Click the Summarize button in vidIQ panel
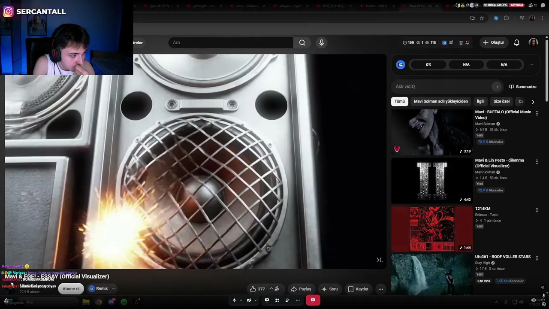Viewport: 549px width, 309px height. coord(523,87)
